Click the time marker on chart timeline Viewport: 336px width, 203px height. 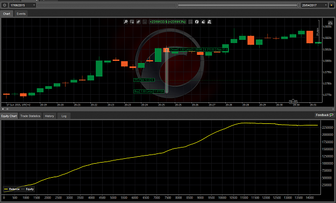click(293, 102)
